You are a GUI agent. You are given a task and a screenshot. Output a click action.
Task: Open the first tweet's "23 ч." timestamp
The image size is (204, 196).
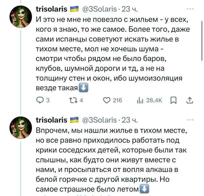pos(129,9)
